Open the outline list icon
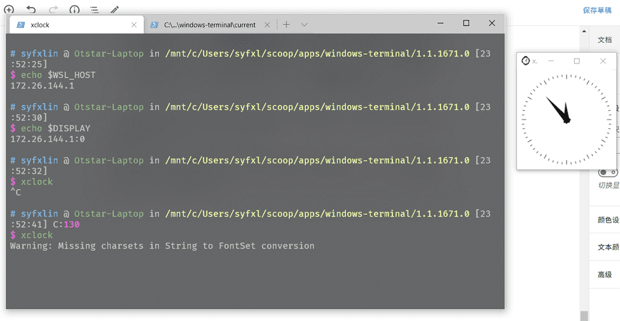Image resolution: width=620 pixels, height=321 pixels. 94,10
